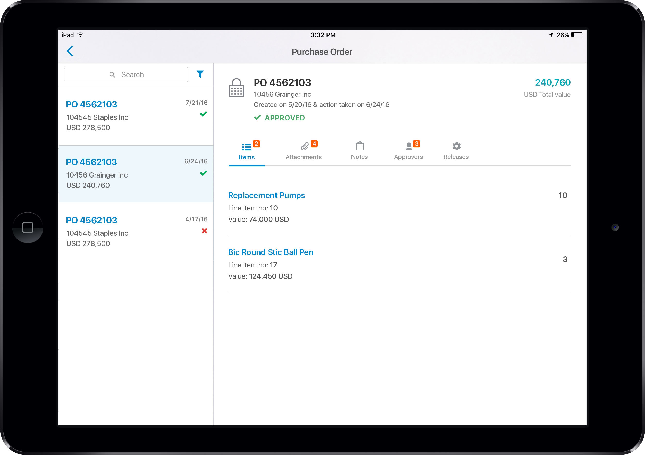Viewport: 645px width, 455px height.
Task: Click the Replacement Pumps link
Action: pyautogui.click(x=266, y=196)
